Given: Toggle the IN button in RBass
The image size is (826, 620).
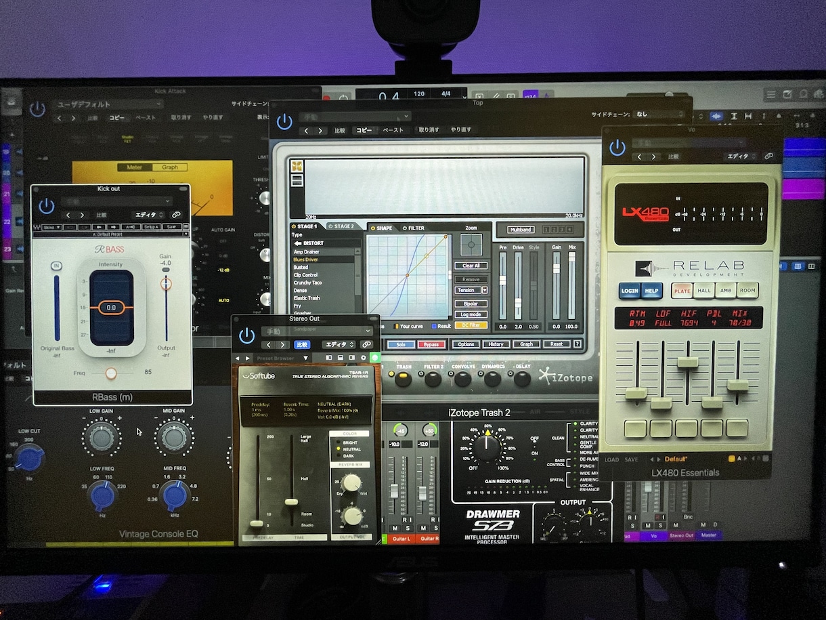Looking at the screenshot, I should point(56,266).
